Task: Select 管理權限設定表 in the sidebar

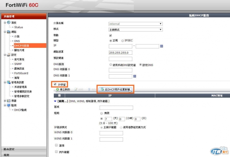Action: point(23,91)
